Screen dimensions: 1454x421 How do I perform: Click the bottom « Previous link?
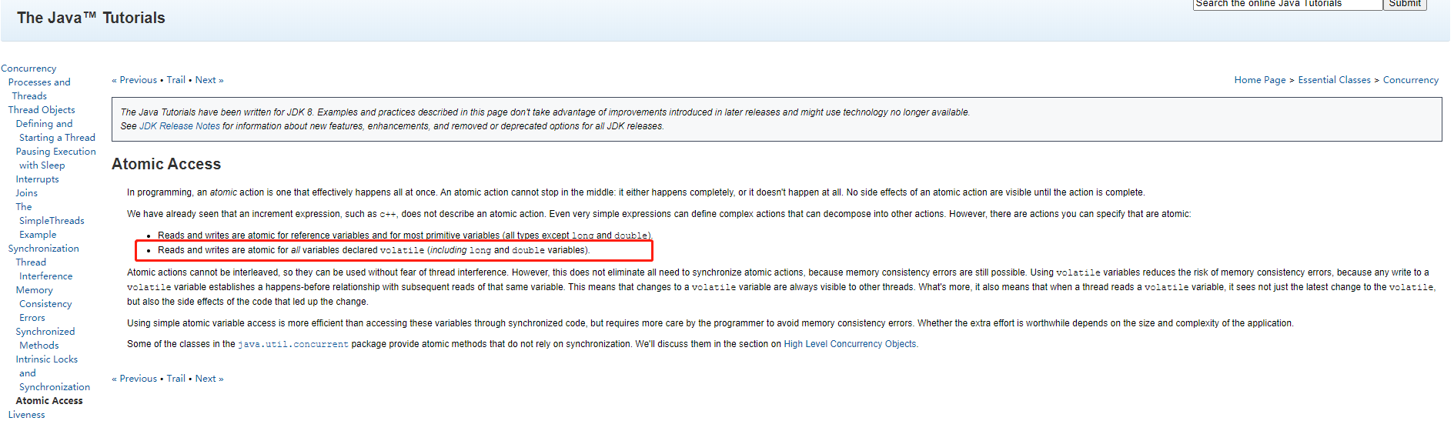(x=134, y=379)
